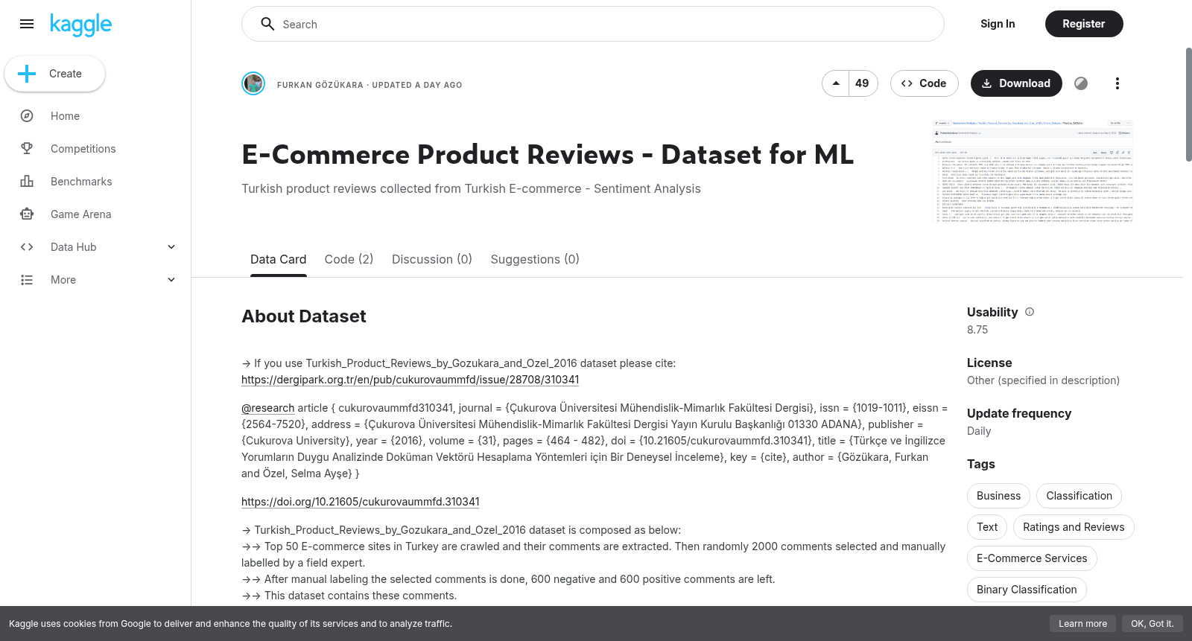This screenshot has width=1192, height=641.
Task: Open the dergipark.org.tr citation link
Action: click(x=410, y=380)
